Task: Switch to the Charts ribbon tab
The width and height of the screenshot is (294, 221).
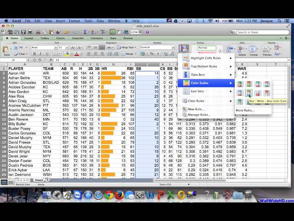Action: (60, 38)
